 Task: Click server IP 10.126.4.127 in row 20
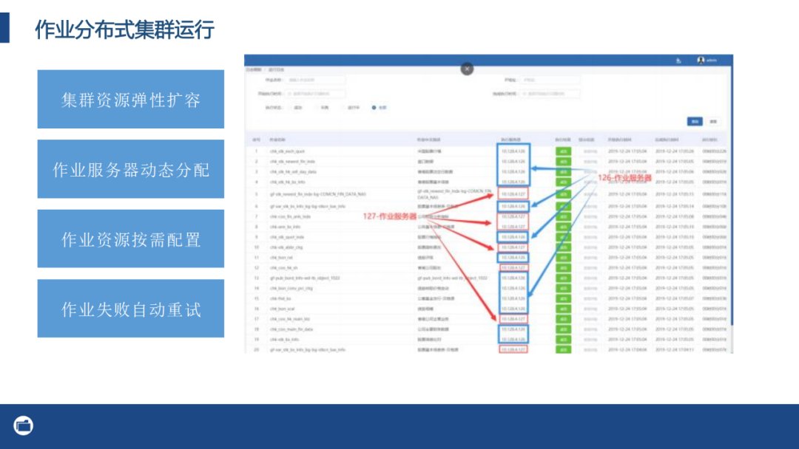tap(513, 350)
